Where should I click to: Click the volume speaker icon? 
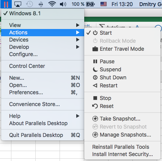(63, 4)
